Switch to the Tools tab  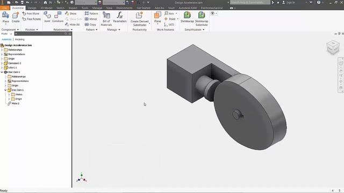pos(85,8)
